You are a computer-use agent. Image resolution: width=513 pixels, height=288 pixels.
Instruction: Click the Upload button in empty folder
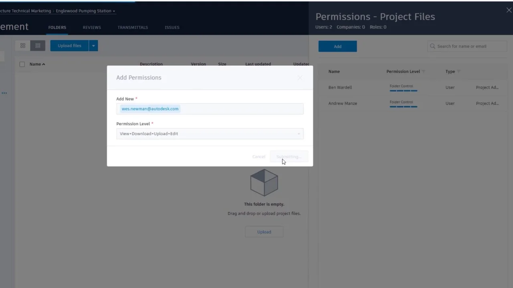(264, 232)
